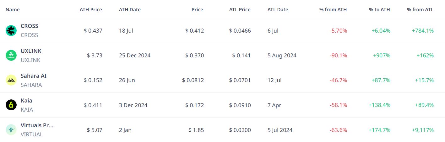Open the Kaia coin name link

tap(26, 101)
